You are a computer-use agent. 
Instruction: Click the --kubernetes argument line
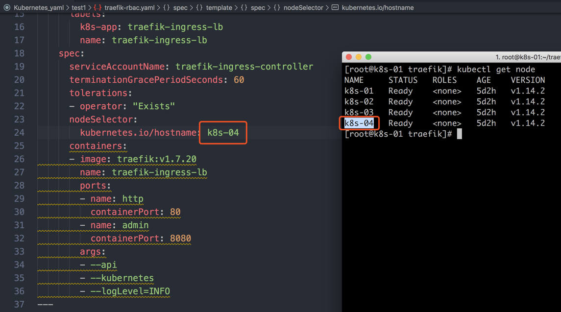122,278
